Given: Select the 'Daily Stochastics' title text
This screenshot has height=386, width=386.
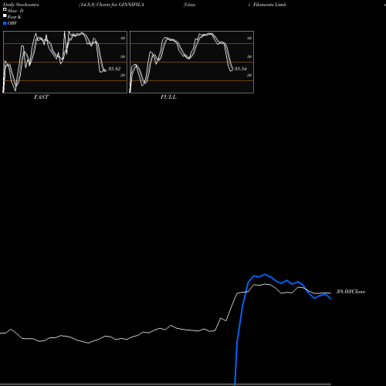Looking at the screenshot, I should click(21, 5).
